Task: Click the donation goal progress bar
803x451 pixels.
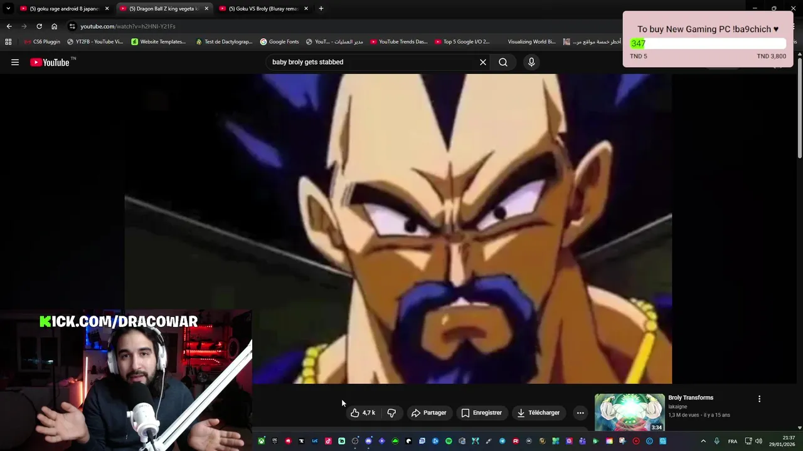Action: [x=708, y=43]
